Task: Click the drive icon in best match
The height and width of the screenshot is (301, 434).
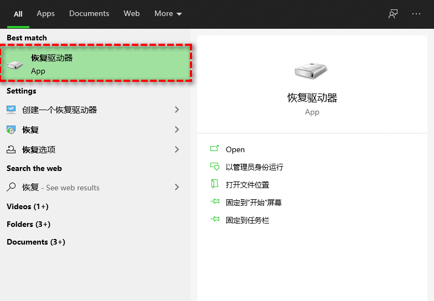Action: 15,65
